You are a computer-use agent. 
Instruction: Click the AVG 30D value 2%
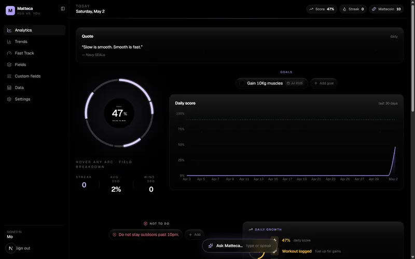[116, 189]
